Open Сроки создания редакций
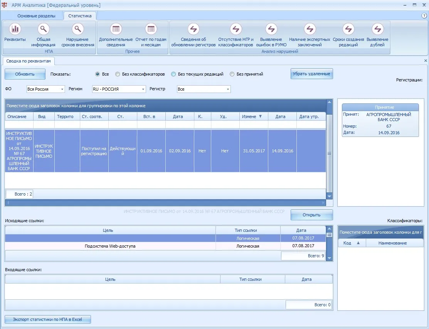The height and width of the screenshot is (329, 429). click(x=348, y=29)
